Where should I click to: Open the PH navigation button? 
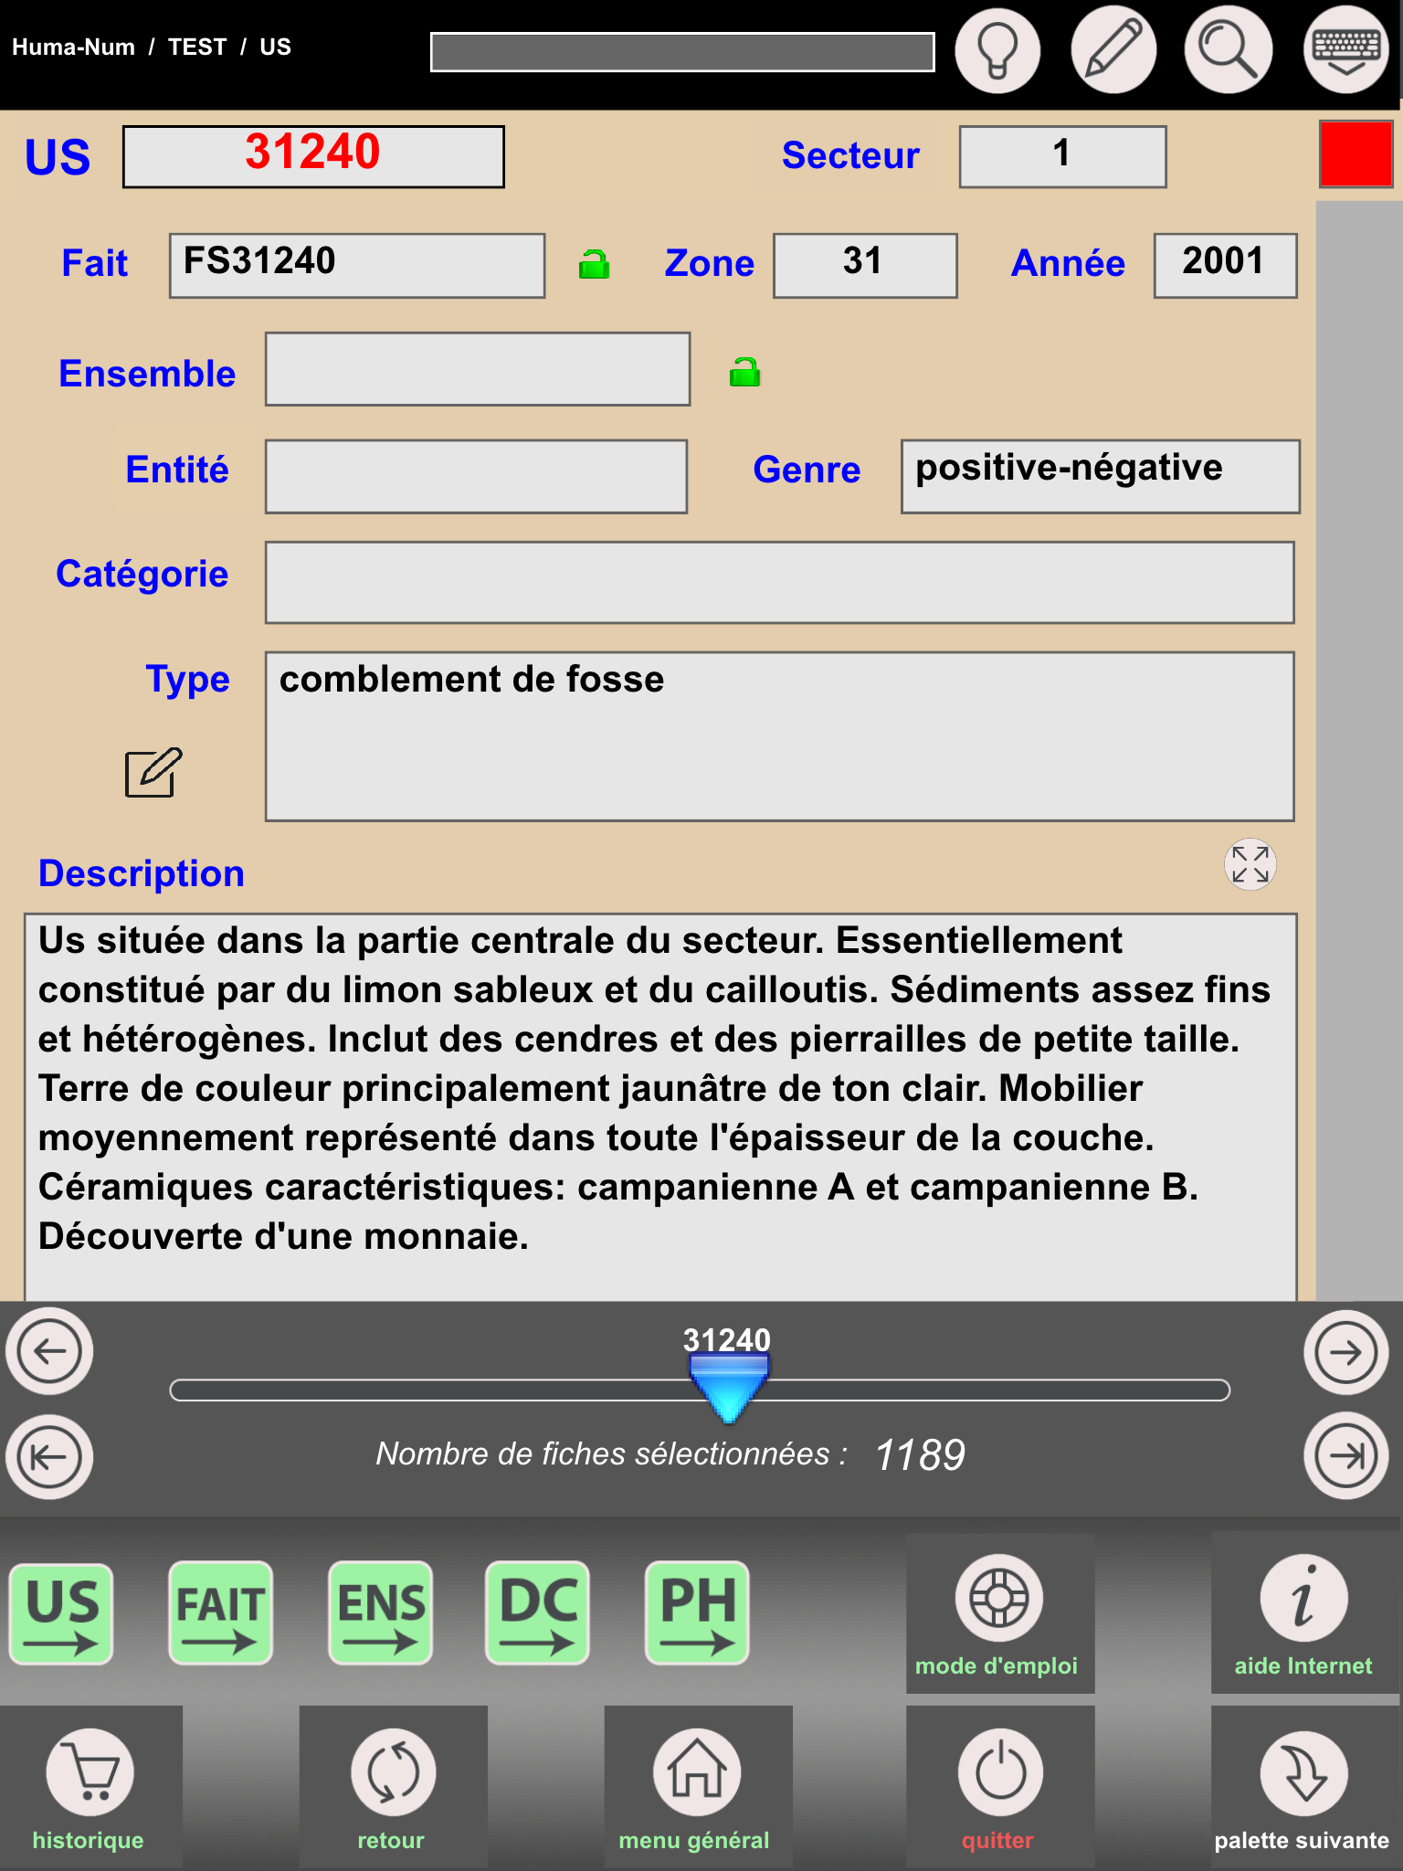tap(697, 1613)
